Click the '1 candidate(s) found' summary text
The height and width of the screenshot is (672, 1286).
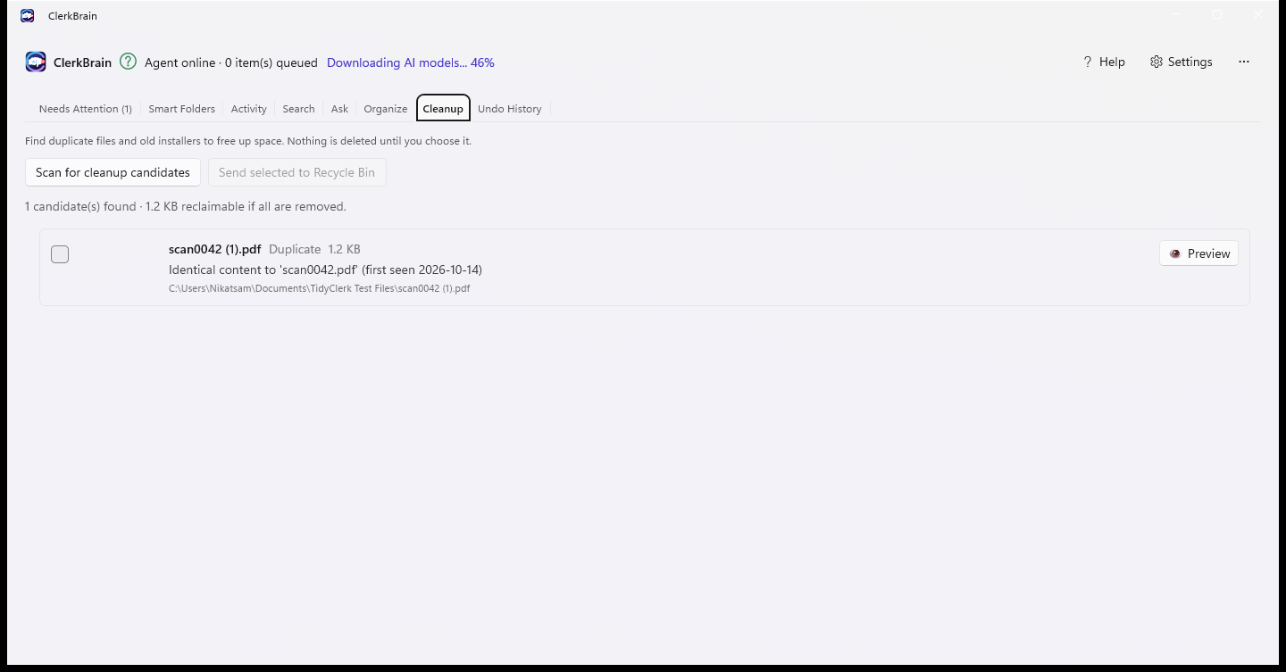click(x=186, y=206)
